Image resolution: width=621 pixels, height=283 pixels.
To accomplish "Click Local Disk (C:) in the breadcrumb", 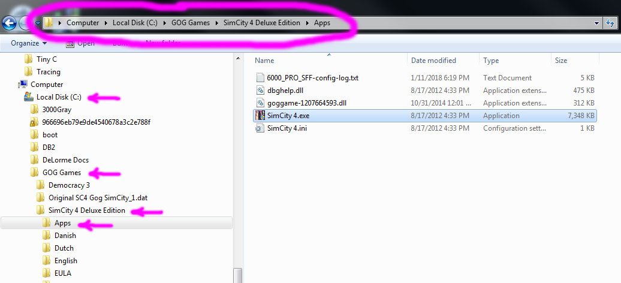I will pyautogui.click(x=135, y=23).
